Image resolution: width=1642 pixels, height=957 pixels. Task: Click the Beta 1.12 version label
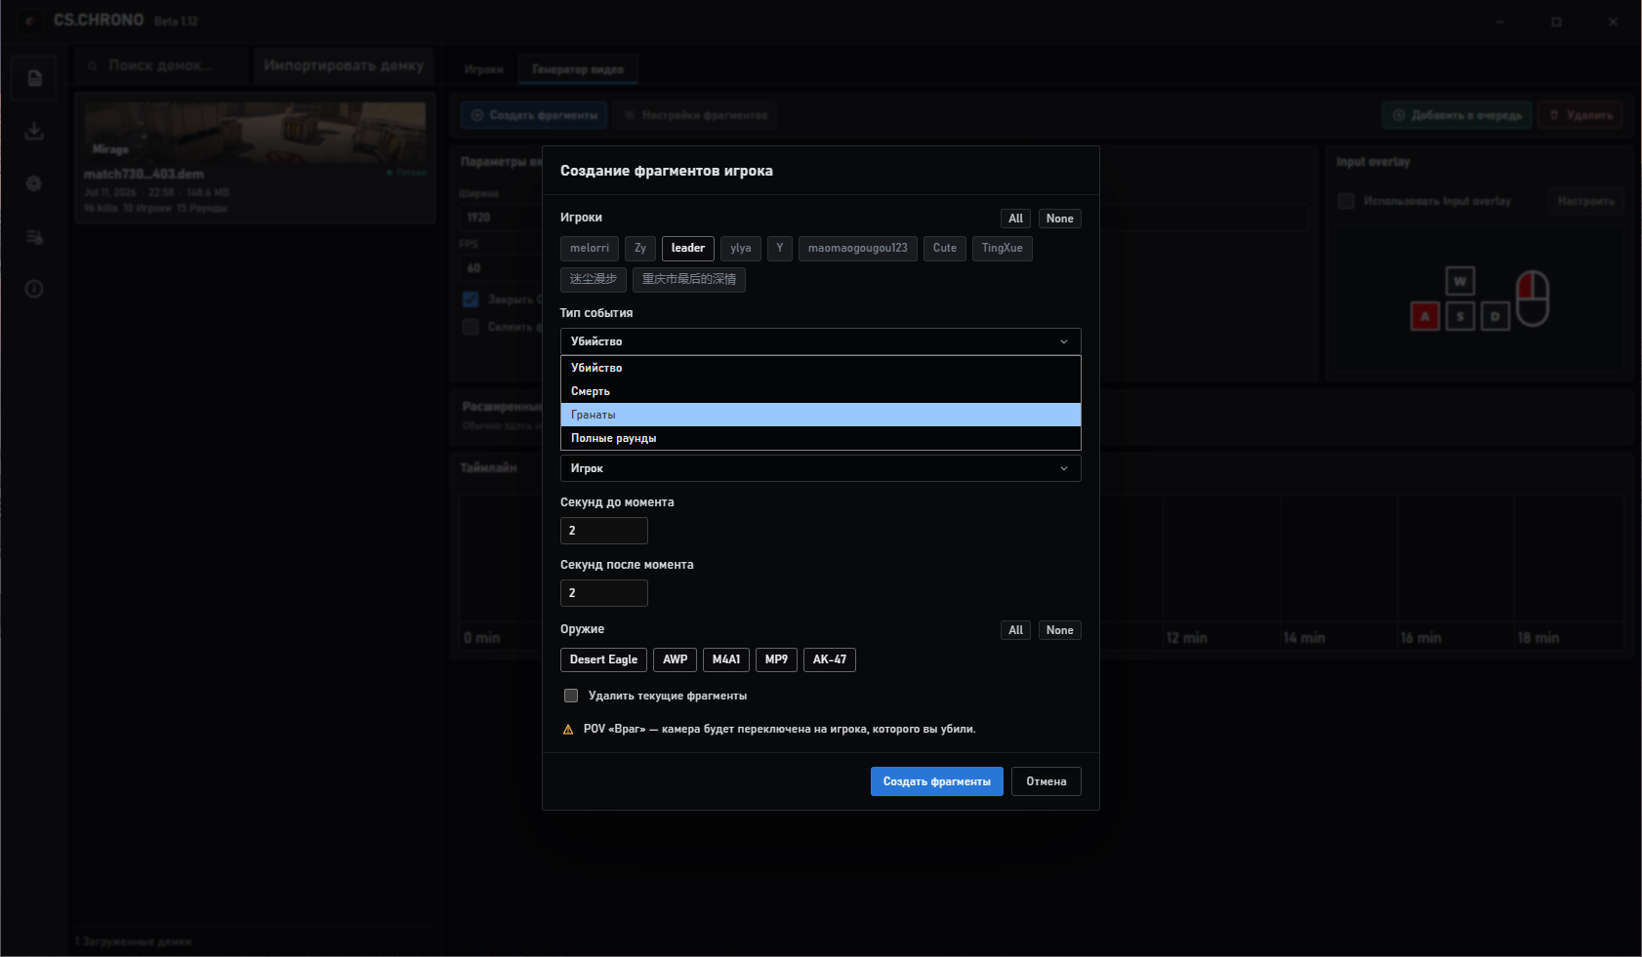pyautogui.click(x=176, y=21)
